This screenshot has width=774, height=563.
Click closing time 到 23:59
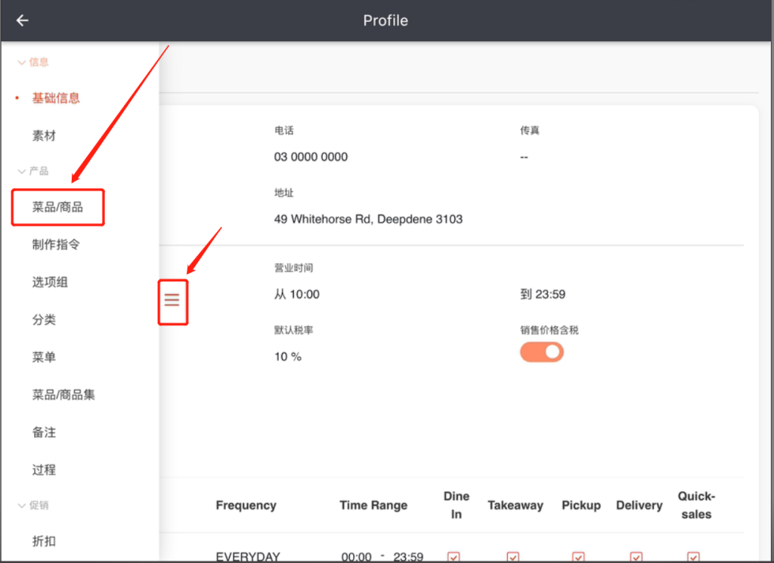543,295
